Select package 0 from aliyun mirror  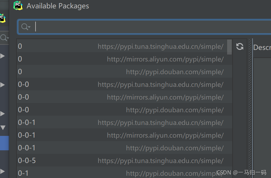125,59
